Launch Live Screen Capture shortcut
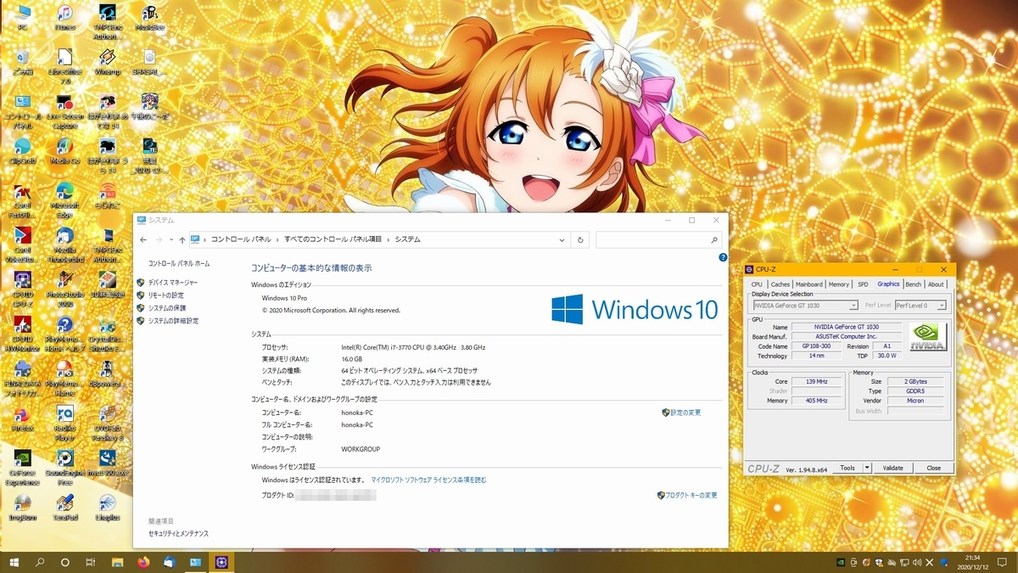 pyautogui.click(x=64, y=112)
